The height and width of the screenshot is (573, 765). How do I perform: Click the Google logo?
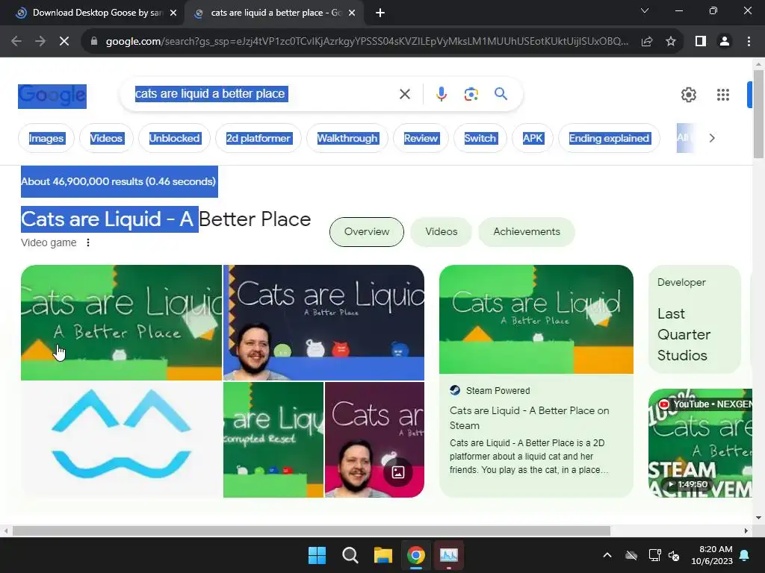click(x=52, y=96)
